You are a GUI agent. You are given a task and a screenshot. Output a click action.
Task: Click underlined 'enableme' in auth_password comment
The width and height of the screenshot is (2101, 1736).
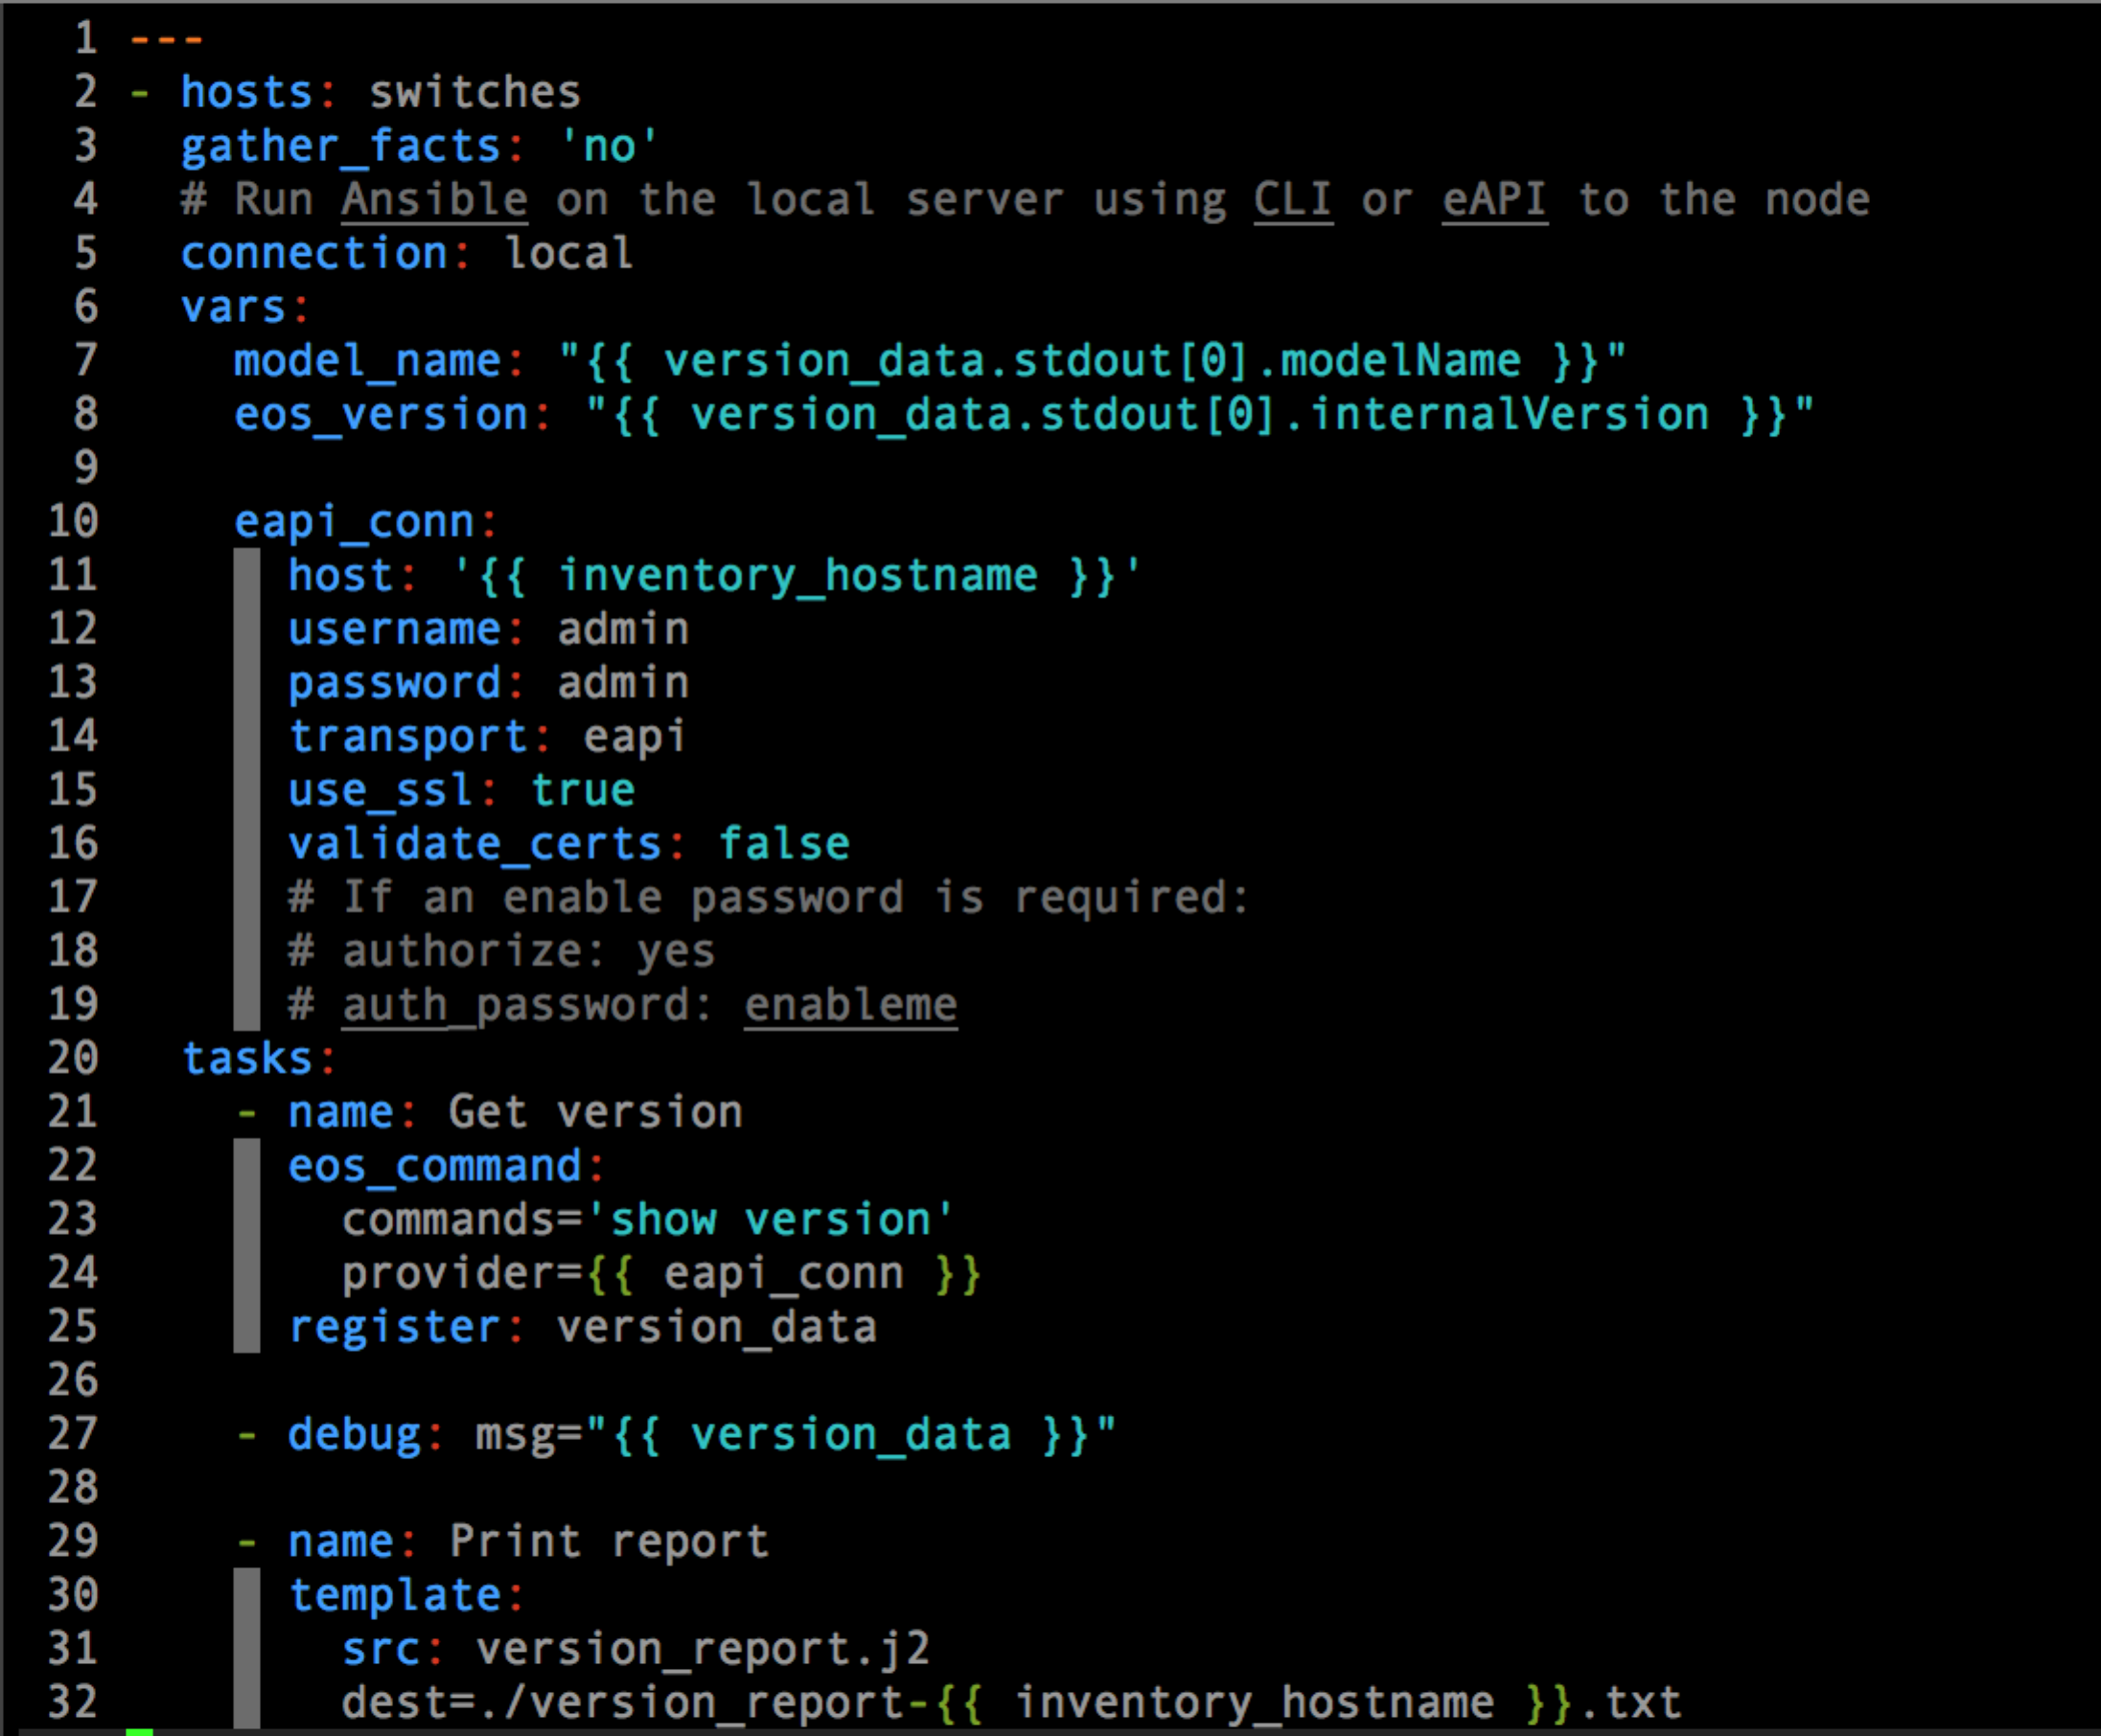pos(850,1005)
